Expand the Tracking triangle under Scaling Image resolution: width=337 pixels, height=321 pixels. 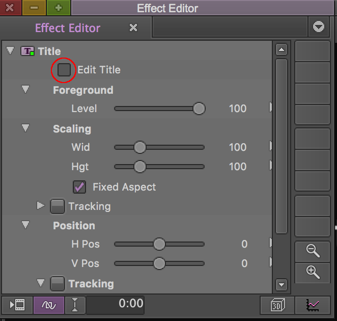point(41,206)
